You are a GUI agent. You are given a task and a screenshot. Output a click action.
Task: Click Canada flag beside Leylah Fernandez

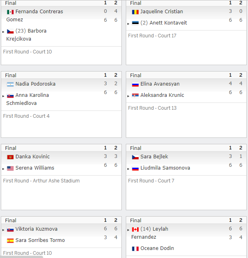pos(135,229)
